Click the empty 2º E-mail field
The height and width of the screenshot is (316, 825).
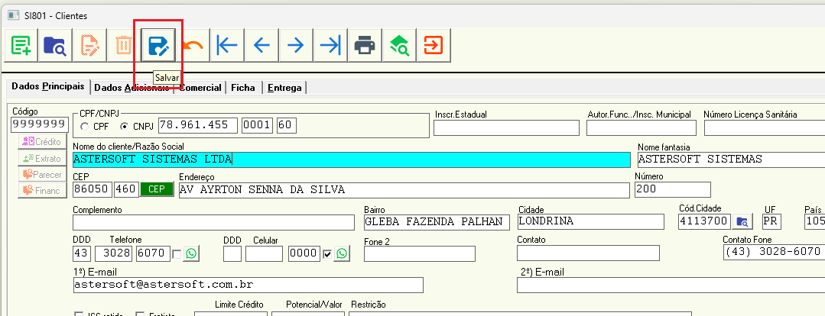click(x=671, y=285)
